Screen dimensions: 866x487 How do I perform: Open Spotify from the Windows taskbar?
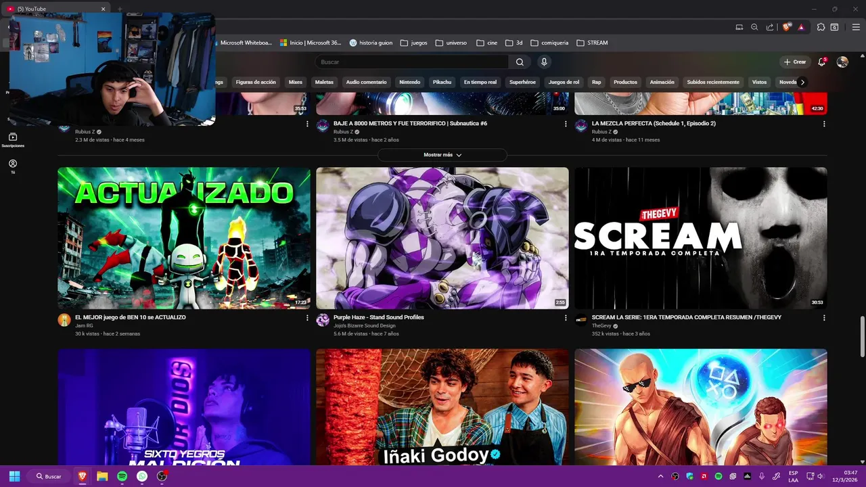pyautogui.click(x=122, y=476)
